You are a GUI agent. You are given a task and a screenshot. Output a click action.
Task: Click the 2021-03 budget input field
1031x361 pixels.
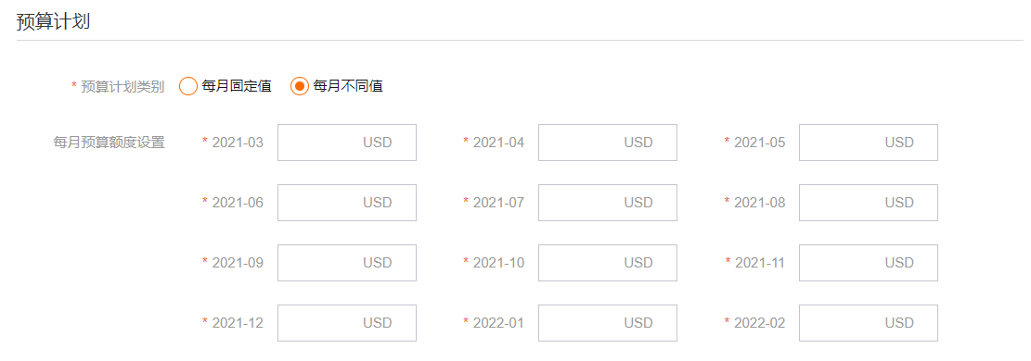347,143
